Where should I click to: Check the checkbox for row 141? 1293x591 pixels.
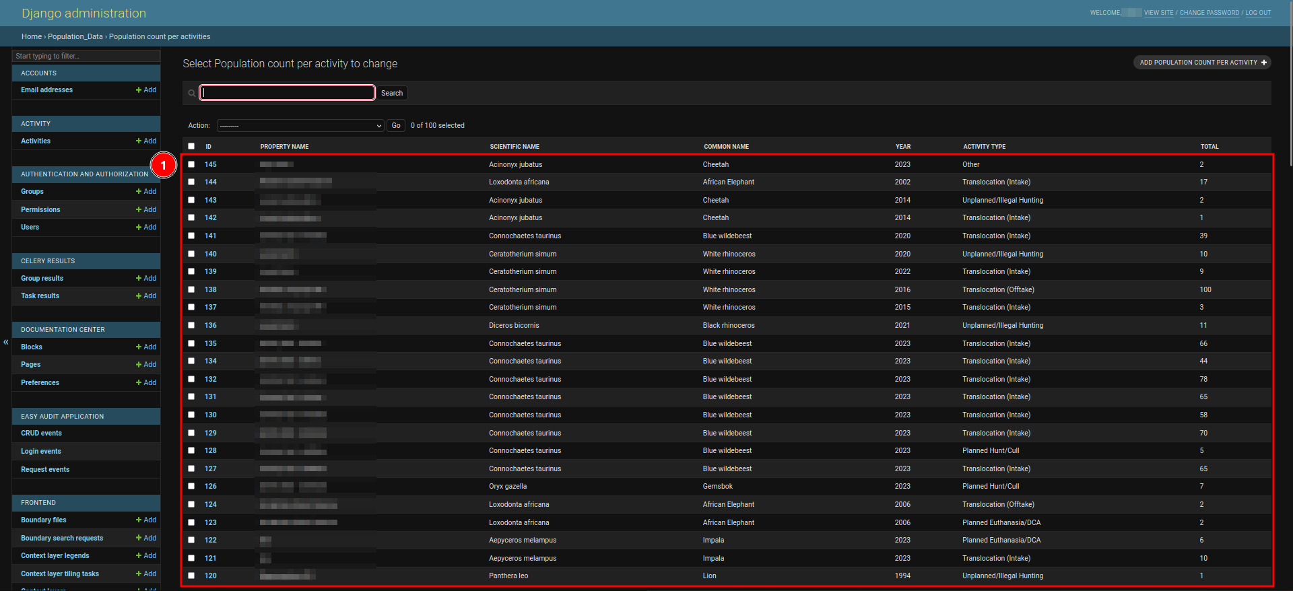tap(191, 236)
